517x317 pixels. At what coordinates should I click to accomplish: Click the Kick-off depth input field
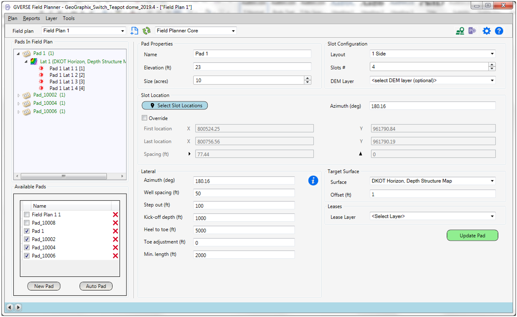[244, 218]
